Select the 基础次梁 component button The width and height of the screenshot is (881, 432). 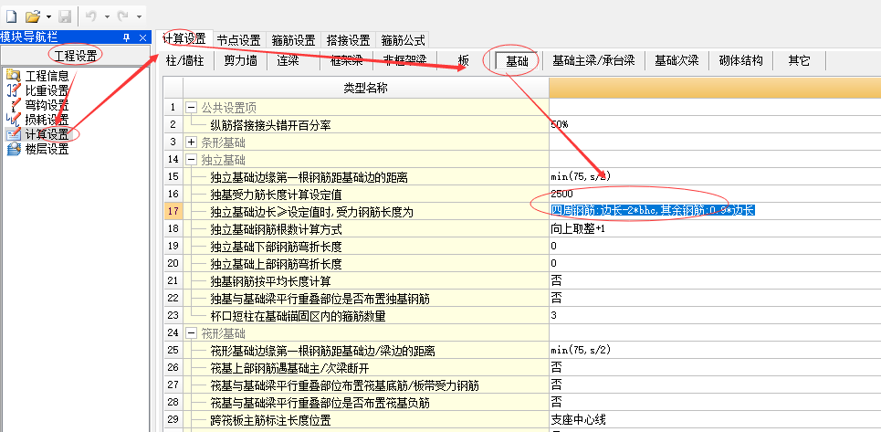[676, 60]
